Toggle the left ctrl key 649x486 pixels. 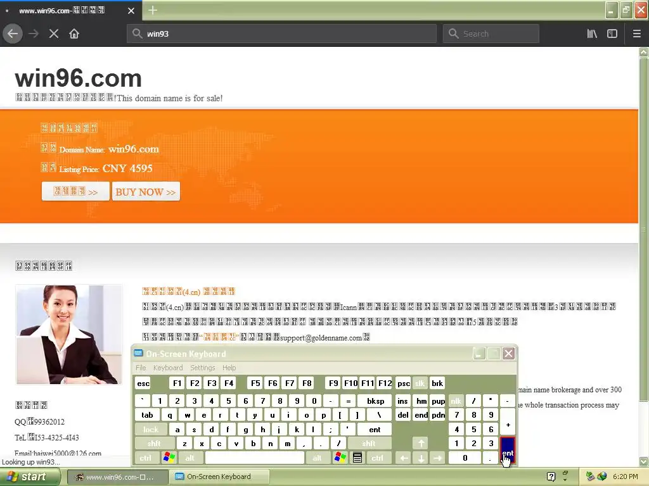pyautogui.click(x=146, y=458)
